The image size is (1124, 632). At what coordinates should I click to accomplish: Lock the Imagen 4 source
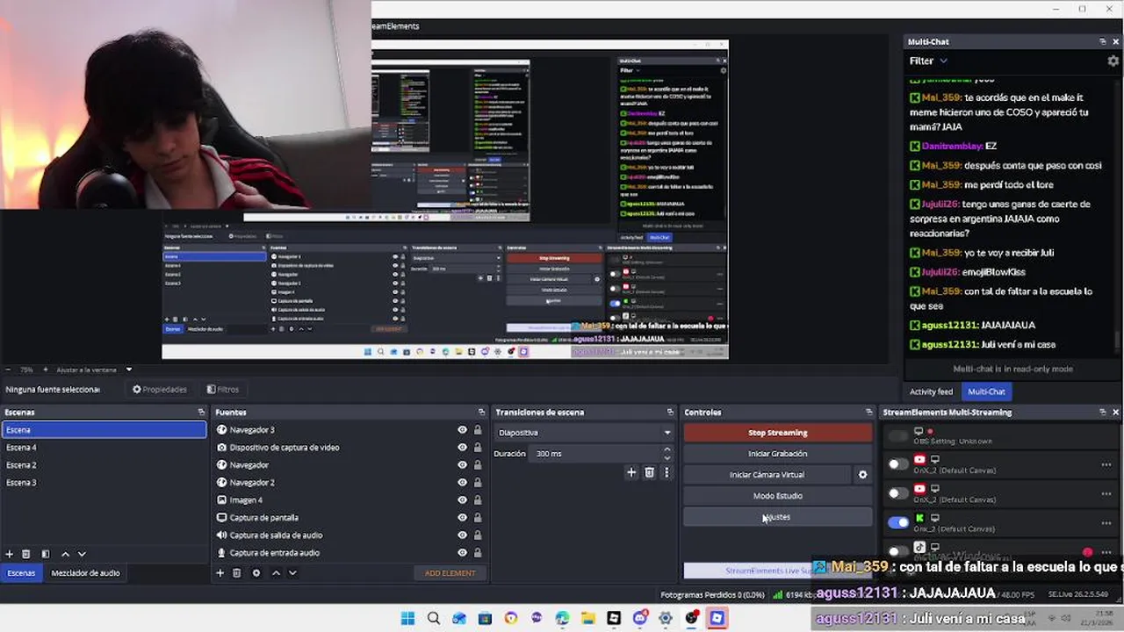[x=478, y=500]
